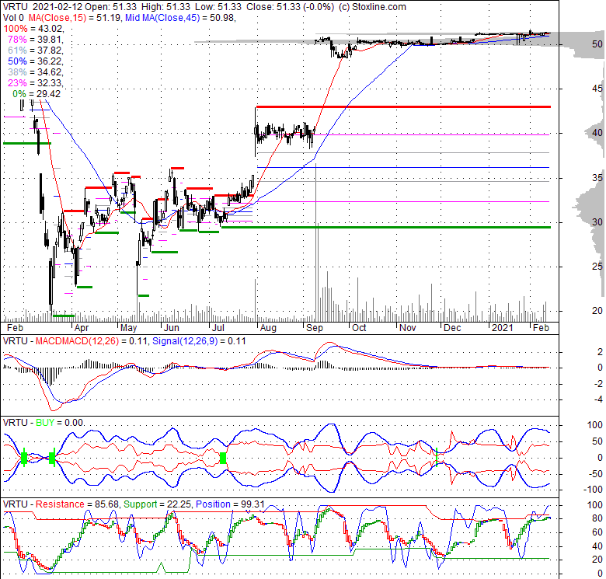606x579 pixels.
Task: Click the '0% = 29.42' Fibonacci label
Action: pyautogui.click(x=37, y=93)
